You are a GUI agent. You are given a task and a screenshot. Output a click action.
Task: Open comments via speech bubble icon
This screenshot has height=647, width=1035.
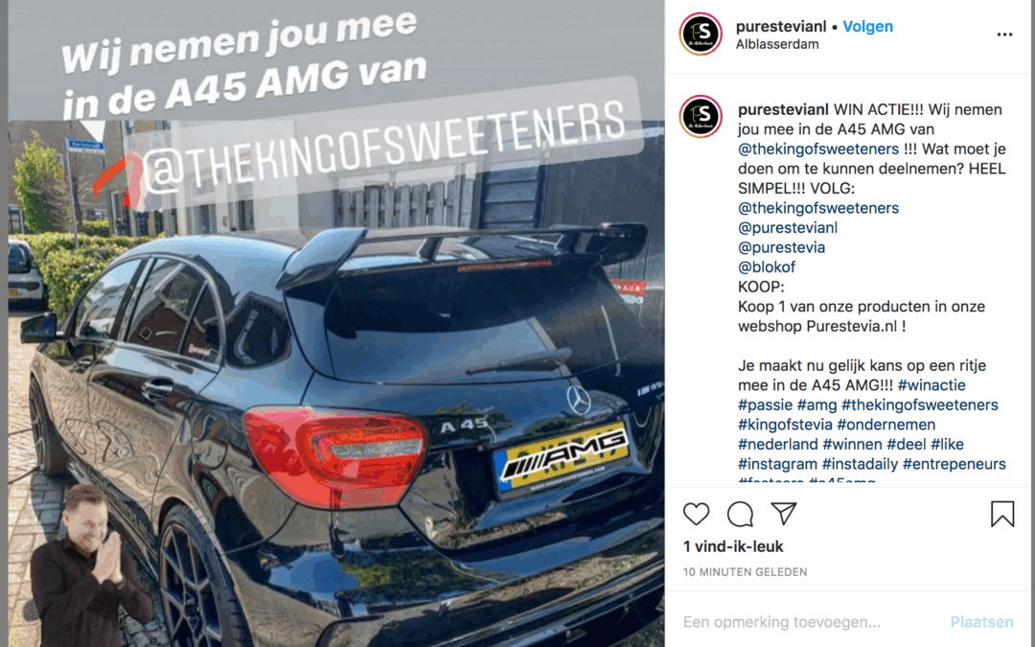[x=740, y=514]
